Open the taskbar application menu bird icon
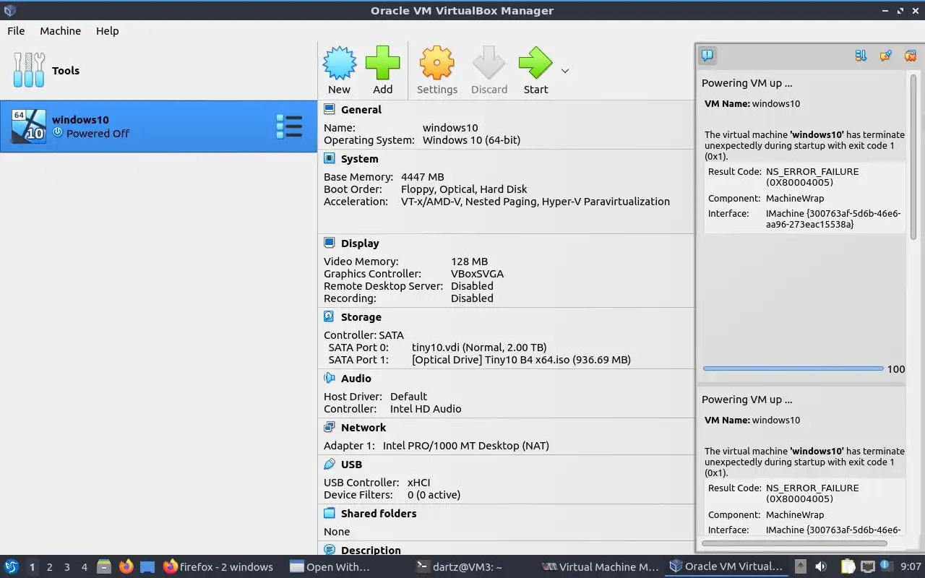925x578 pixels. tap(11, 566)
